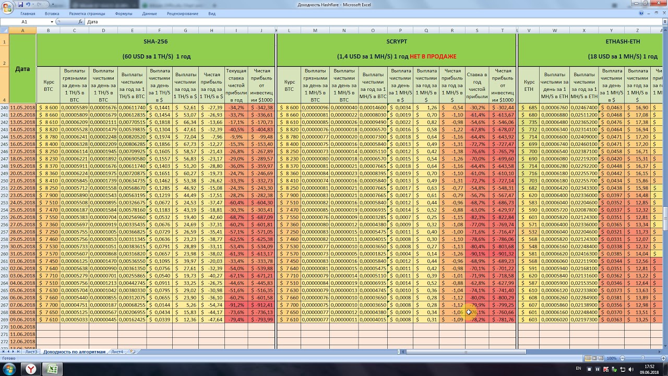Switch to Page Break Preview view
668x376 pixels.
(x=601, y=358)
